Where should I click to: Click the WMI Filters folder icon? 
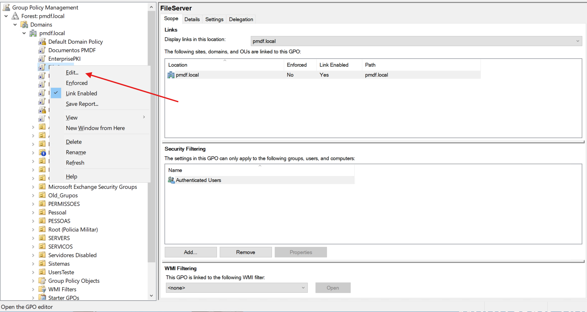click(42, 289)
